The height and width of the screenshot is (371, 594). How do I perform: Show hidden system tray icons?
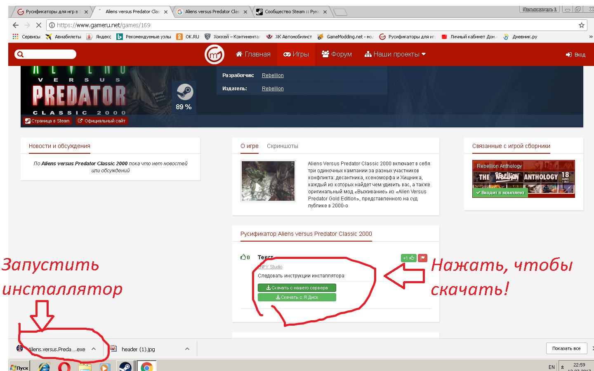(x=562, y=367)
